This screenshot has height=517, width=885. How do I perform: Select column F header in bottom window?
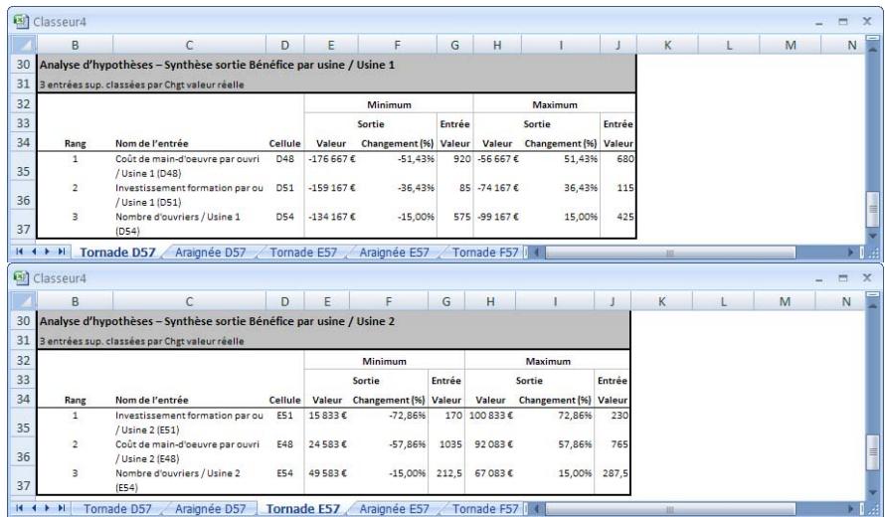coord(389,301)
